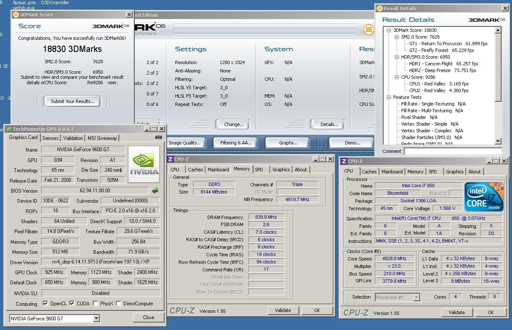
Task: Click the orange icon in 3DMark Score title bar
Action: [x=16, y=15]
